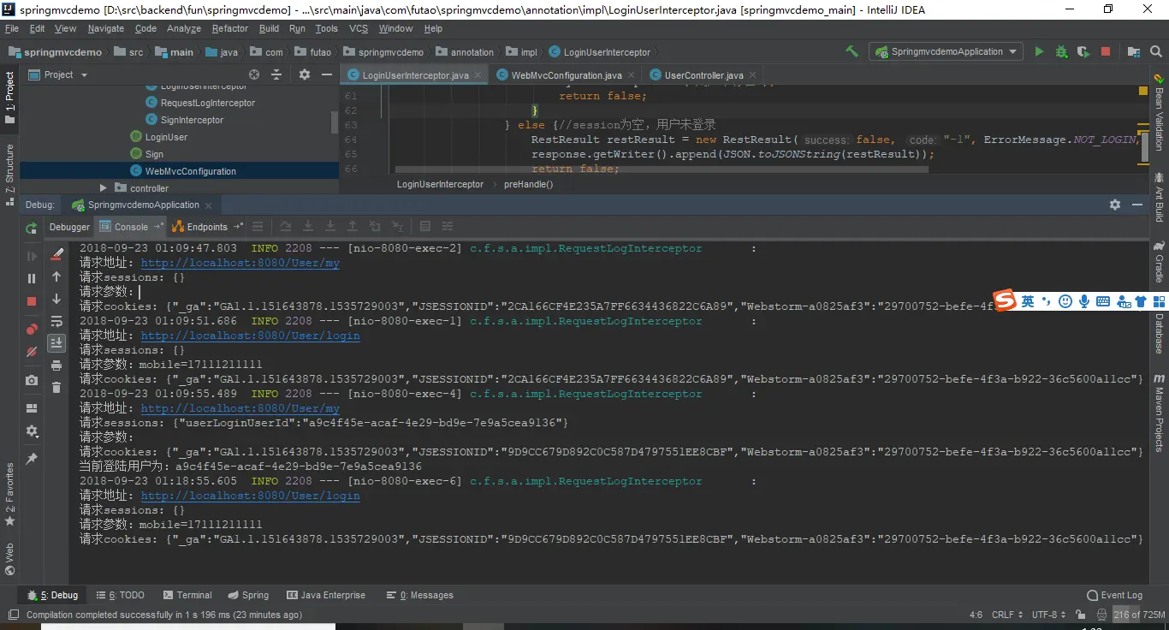Switch to WebMvcConfiguration.java editor tab

pos(566,75)
